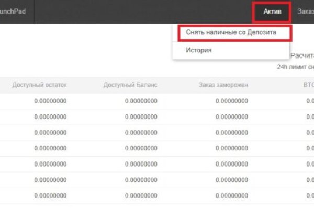The height and width of the screenshot is (209, 314).
Task: Click last visible row Доступный остаток value
Action: [x=50, y=195]
